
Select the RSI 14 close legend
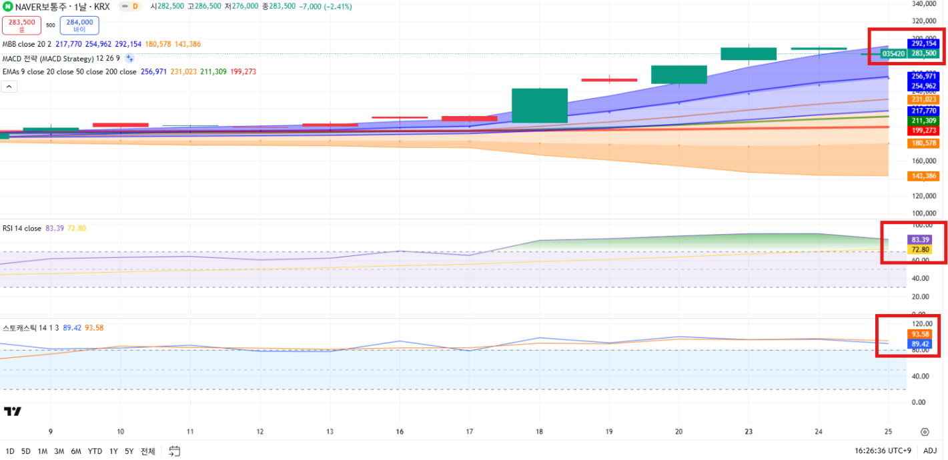(22, 228)
